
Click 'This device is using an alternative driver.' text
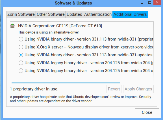click(x=49, y=32)
